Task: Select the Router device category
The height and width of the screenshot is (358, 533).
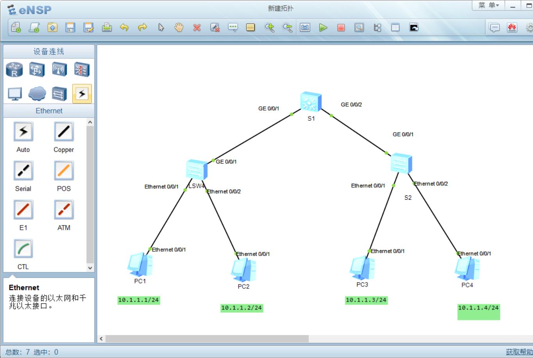Action: 14,70
